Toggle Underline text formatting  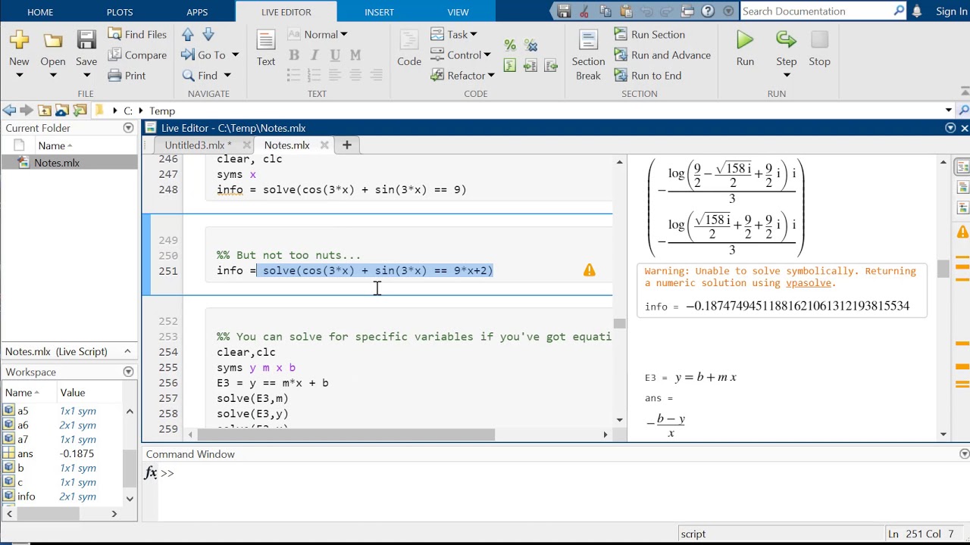[x=335, y=54]
